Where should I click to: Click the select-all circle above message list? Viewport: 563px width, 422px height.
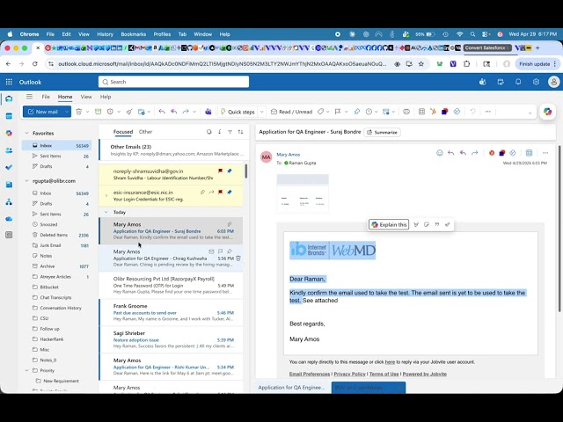point(209,132)
